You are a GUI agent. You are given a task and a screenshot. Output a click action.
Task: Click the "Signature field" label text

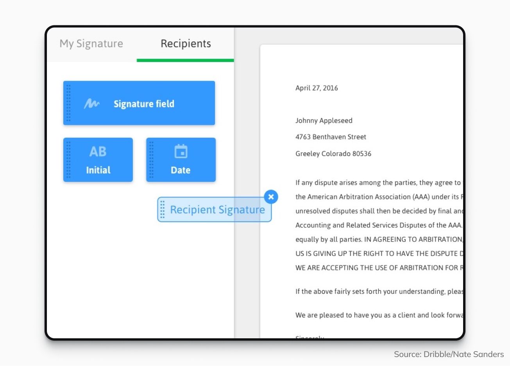click(144, 104)
